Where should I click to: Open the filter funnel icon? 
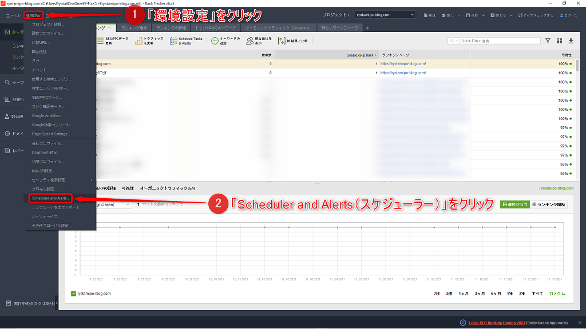548,41
